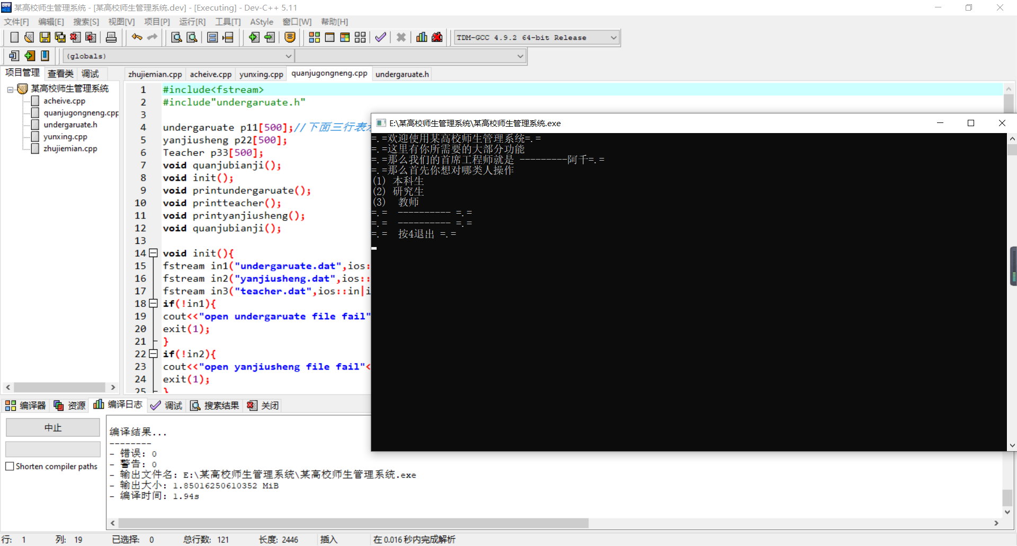
Task: Switch to the 查看类 side panel tab
Action: (x=60, y=74)
